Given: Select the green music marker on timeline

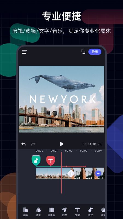Looking at the screenshot, I should click(x=36, y=160).
